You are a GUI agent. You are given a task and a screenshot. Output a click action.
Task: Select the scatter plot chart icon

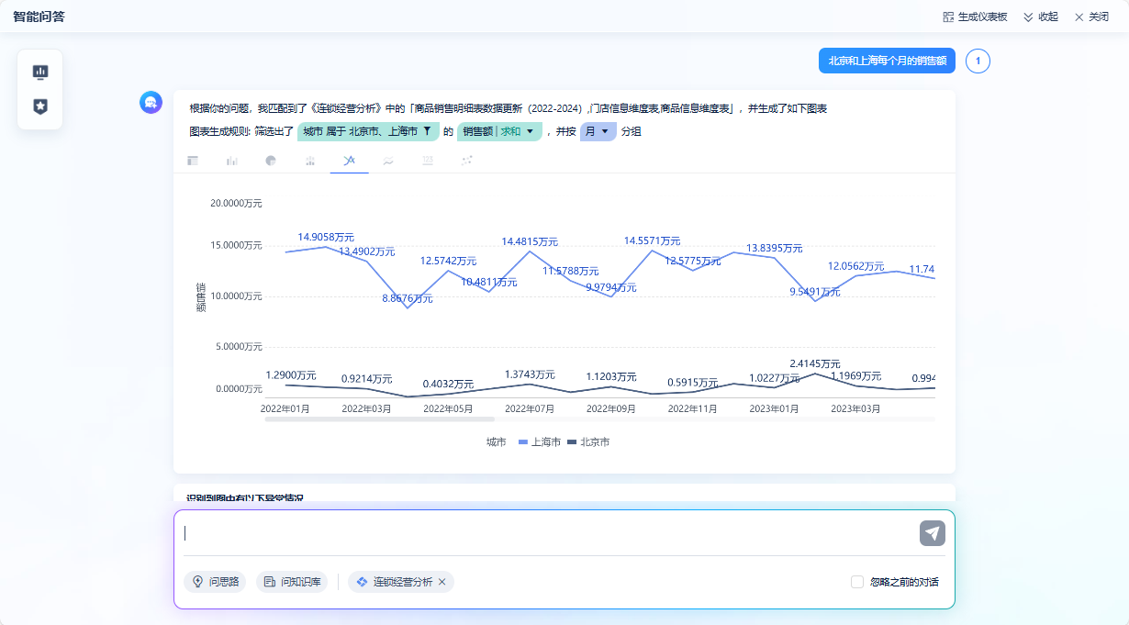(x=467, y=161)
